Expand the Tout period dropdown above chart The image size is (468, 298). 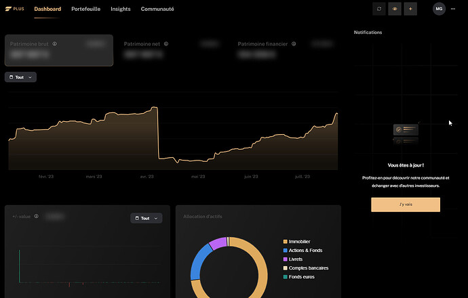tap(20, 77)
